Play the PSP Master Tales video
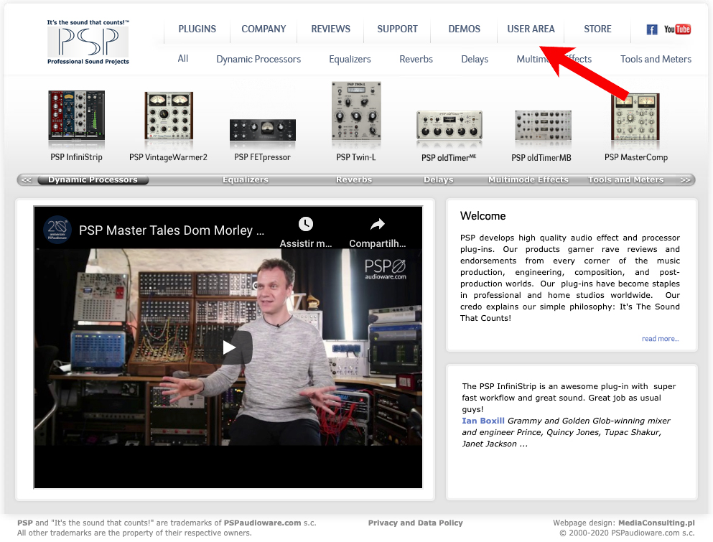 (229, 348)
